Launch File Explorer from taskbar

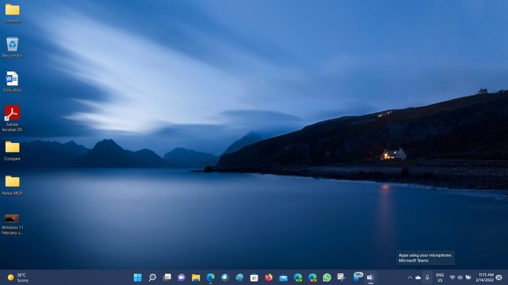click(196, 277)
